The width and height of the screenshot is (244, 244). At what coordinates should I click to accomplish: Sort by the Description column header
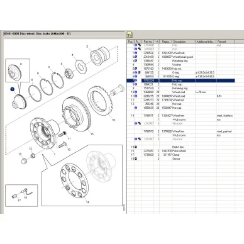click(x=184, y=42)
